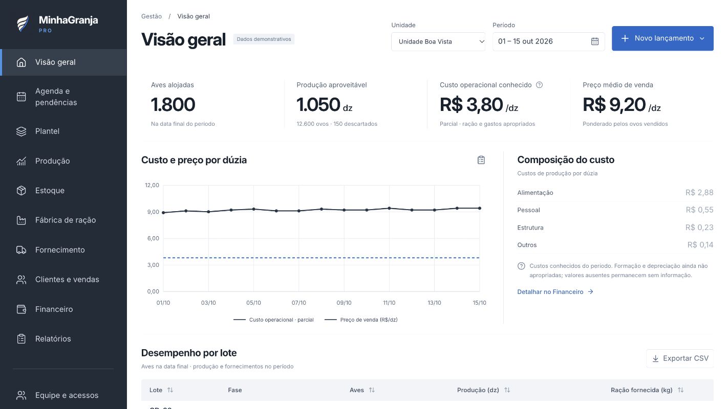Click the Pessoal cost row
The height and width of the screenshot is (409, 728).
click(x=615, y=210)
